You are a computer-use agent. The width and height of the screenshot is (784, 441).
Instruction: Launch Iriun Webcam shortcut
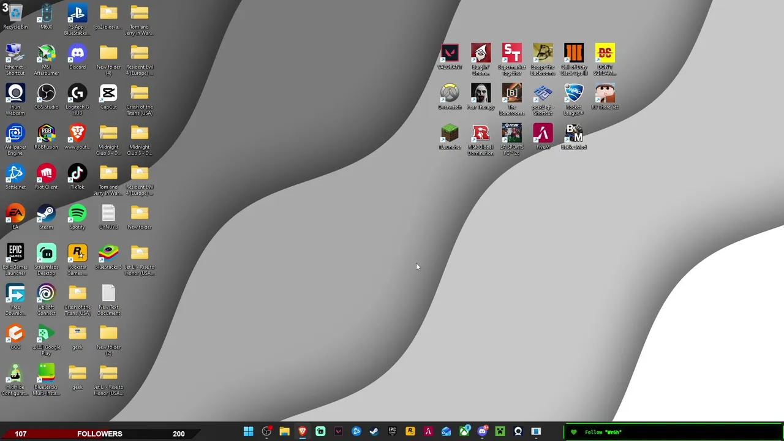(15, 100)
